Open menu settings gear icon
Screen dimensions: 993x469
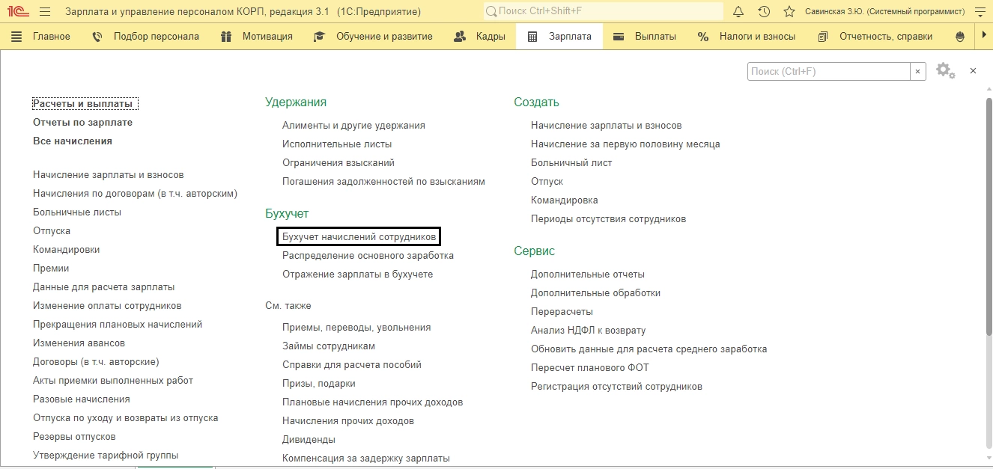[x=944, y=71]
